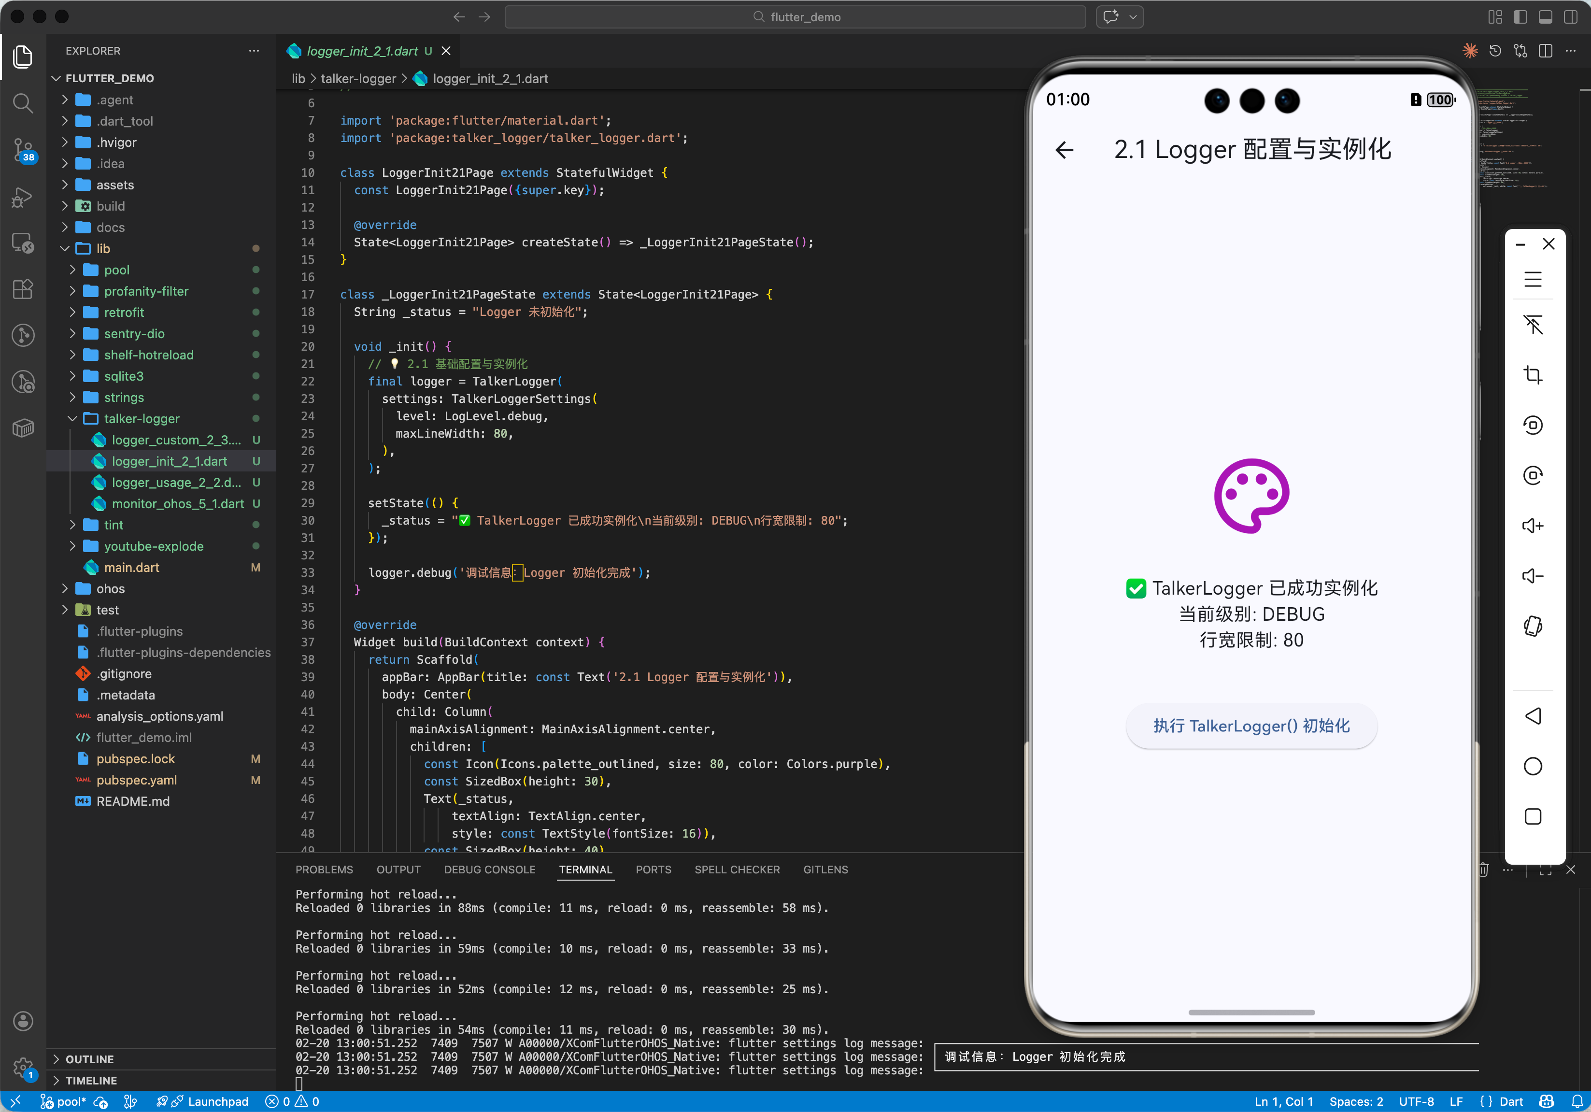Open the Manage gear in activity bar

click(23, 1068)
